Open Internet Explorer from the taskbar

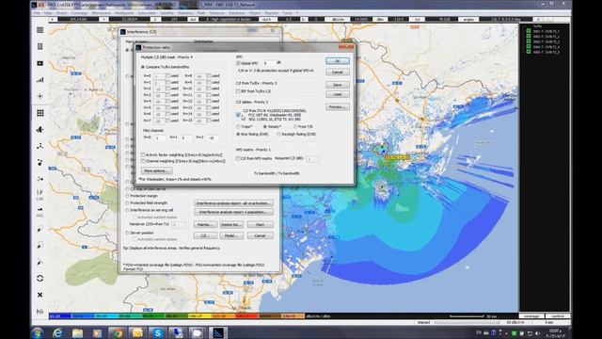click(57, 332)
